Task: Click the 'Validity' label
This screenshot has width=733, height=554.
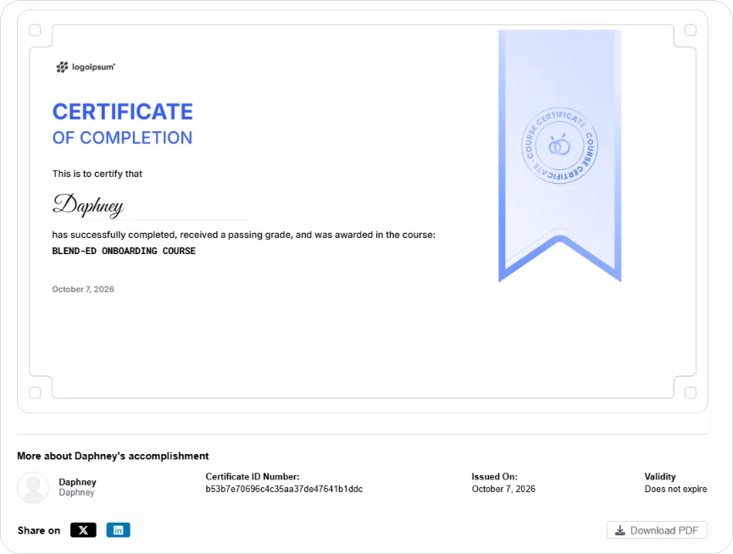Action: [x=660, y=477]
